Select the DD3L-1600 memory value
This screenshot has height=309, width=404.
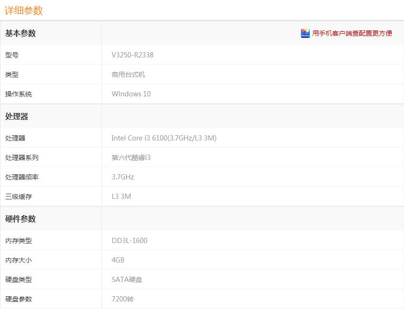coord(130,241)
